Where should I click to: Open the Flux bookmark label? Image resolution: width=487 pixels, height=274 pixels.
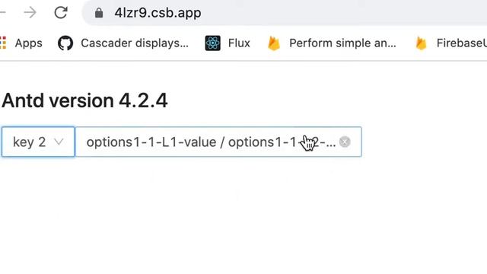[239, 43]
